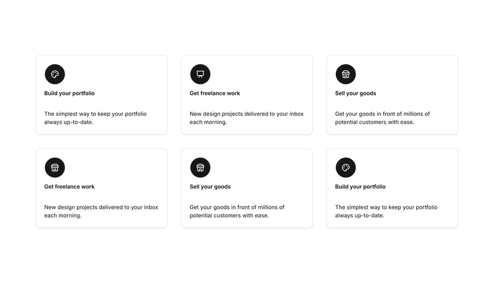The height and width of the screenshot is (283, 494).
Task: Click the palette icon in the top-row portfolio card
Action: pyautogui.click(x=55, y=75)
